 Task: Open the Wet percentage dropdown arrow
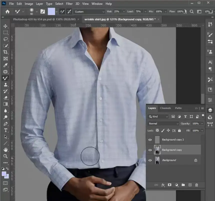click(x=124, y=12)
